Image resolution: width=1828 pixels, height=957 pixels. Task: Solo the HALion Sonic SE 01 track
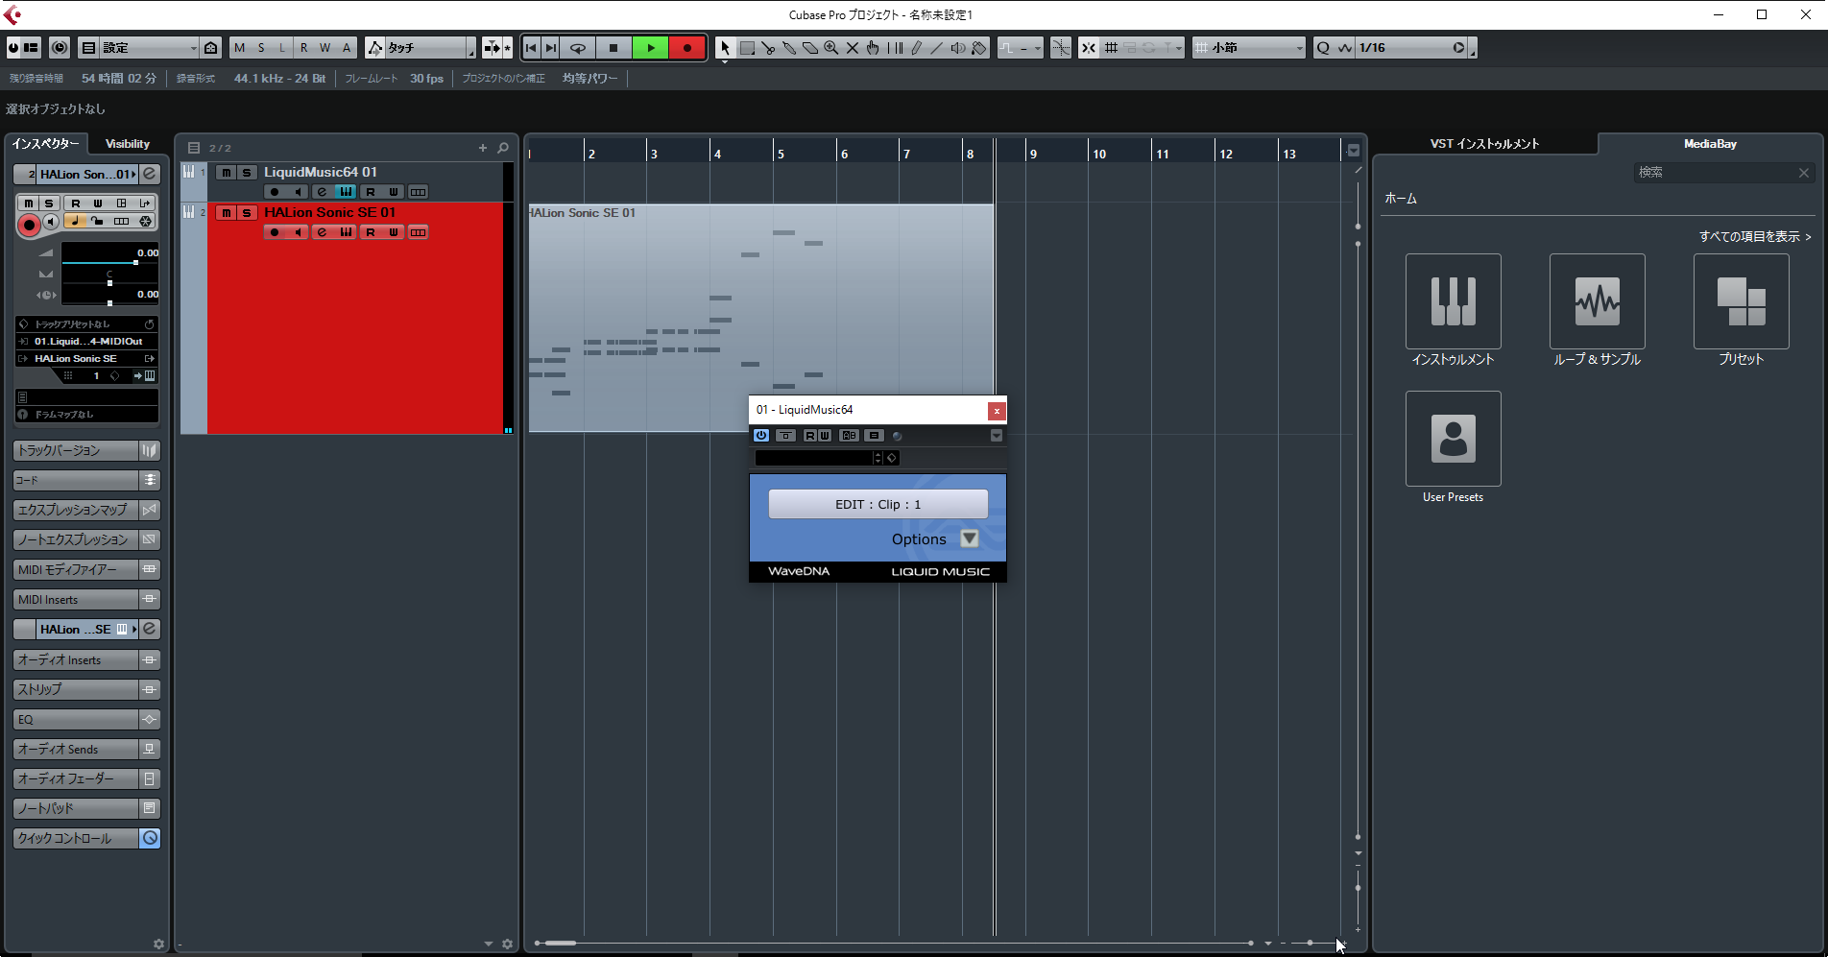click(x=247, y=213)
